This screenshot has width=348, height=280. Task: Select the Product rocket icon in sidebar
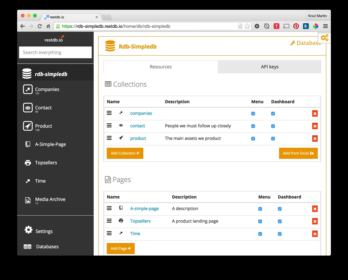pyautogui.click(x=28, y=126)
